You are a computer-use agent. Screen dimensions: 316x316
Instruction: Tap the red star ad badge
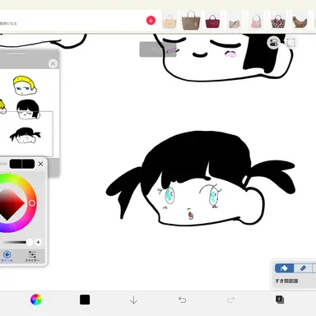[x=151, y=21]
